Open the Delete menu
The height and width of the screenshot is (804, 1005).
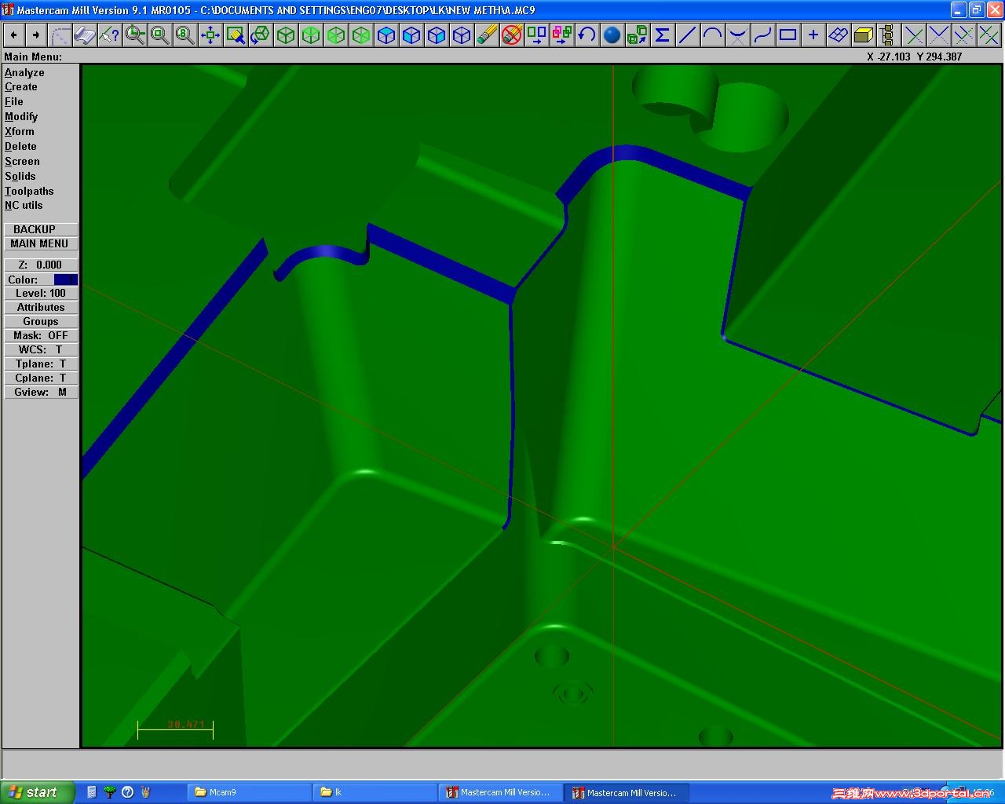pos(20,147)
